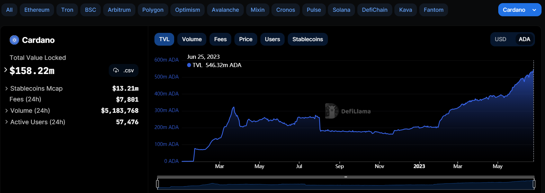The image size is (545, 193).
Task: Toggle the Stablecoins chart option
Action: (x=308, y=39)
